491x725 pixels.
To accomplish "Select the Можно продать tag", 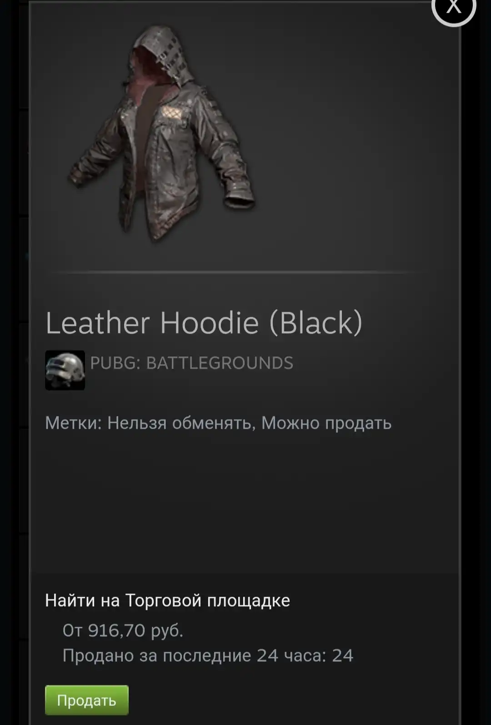I will pos(326,423).
